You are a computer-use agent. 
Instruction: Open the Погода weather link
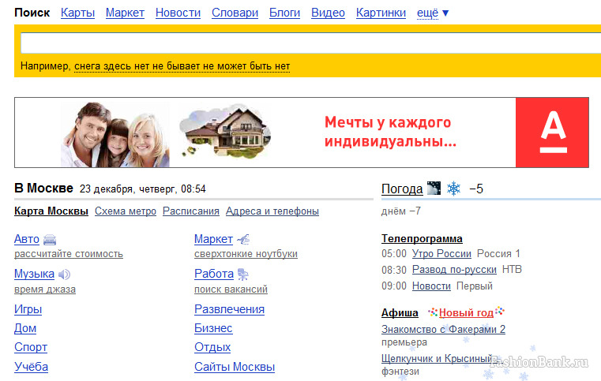pyautogui.click(x=402, y=189)
